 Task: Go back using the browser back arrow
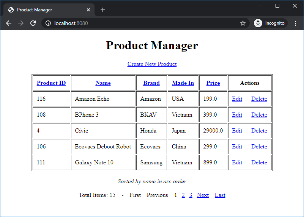click(9, 23)
